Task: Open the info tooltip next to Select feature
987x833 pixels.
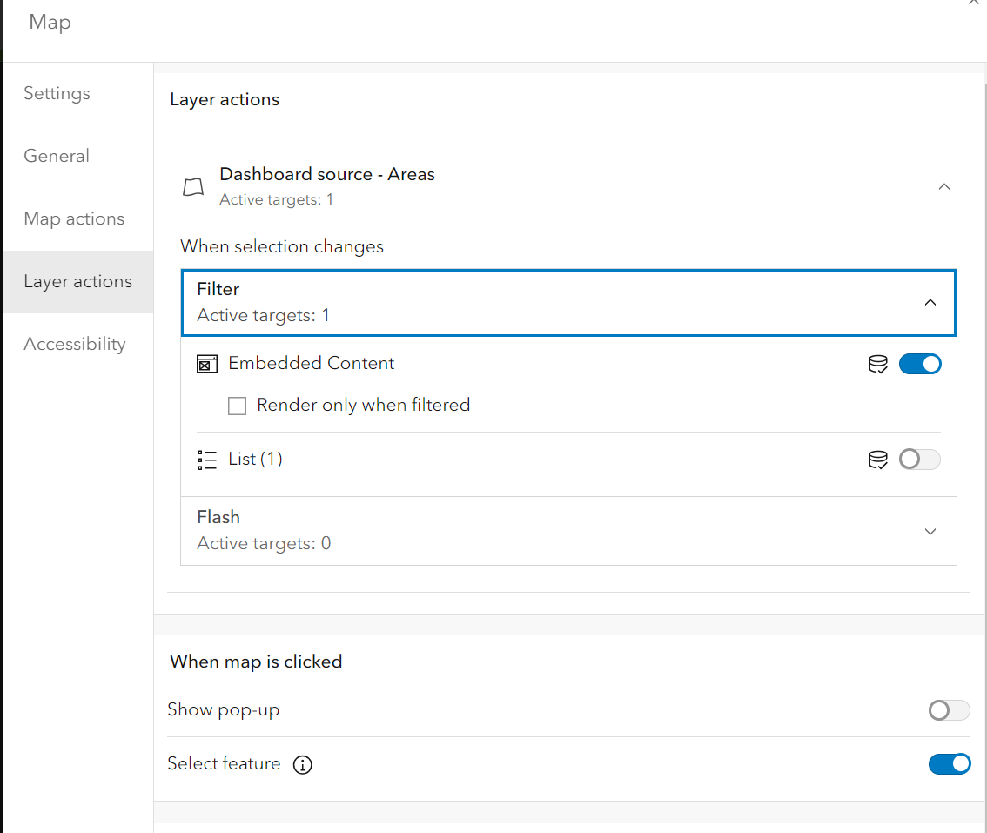Action: [302, 765]
